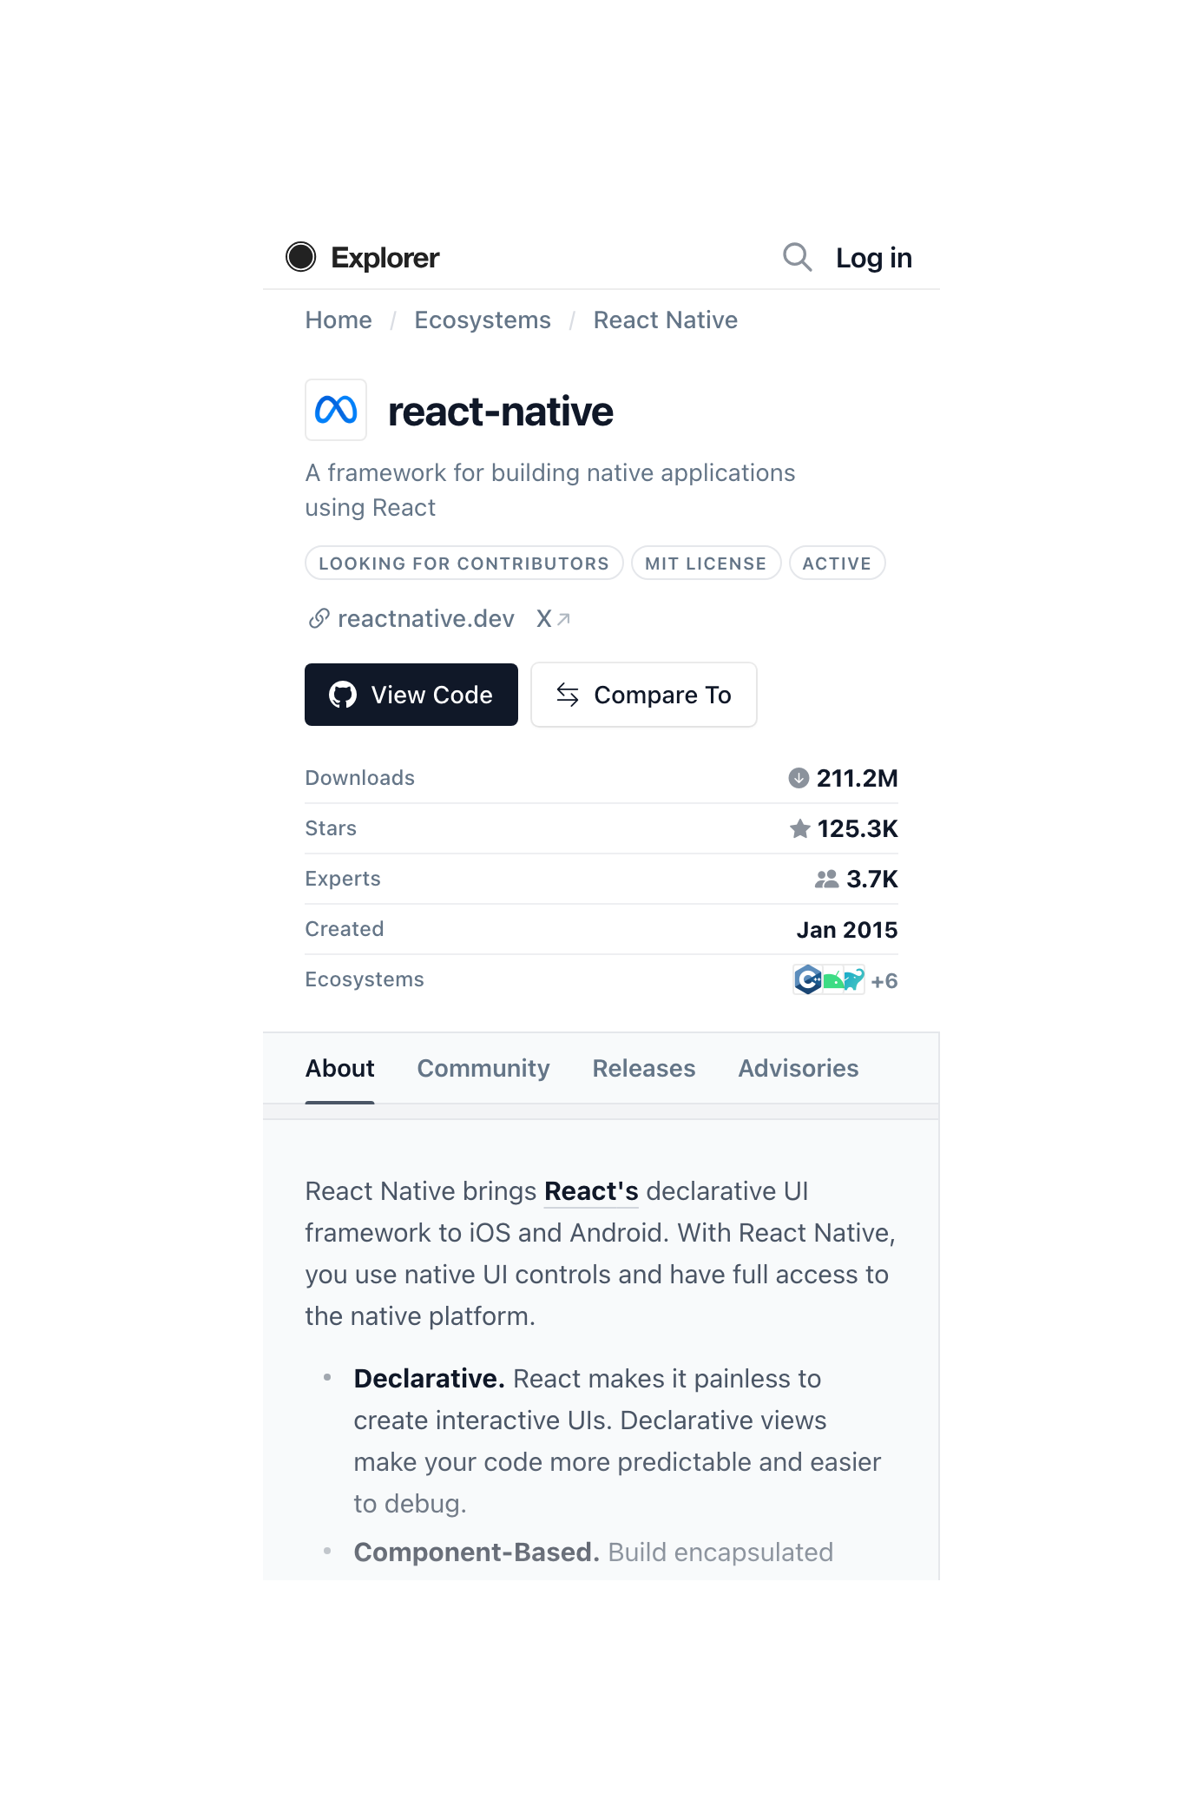1203x1806 pixels.
Task: Click the C++ ecosystem icon
Action: pos(807,979)
